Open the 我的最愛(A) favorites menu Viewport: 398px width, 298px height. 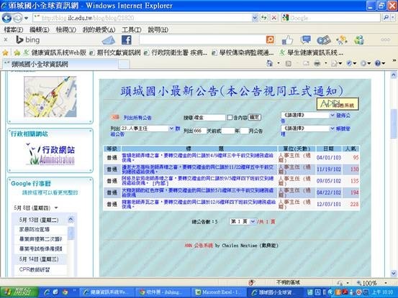(99, 30)
